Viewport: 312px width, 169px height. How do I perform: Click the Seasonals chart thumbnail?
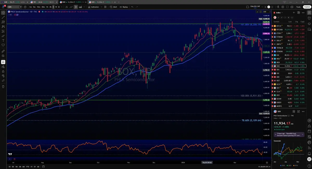point(289,153)
